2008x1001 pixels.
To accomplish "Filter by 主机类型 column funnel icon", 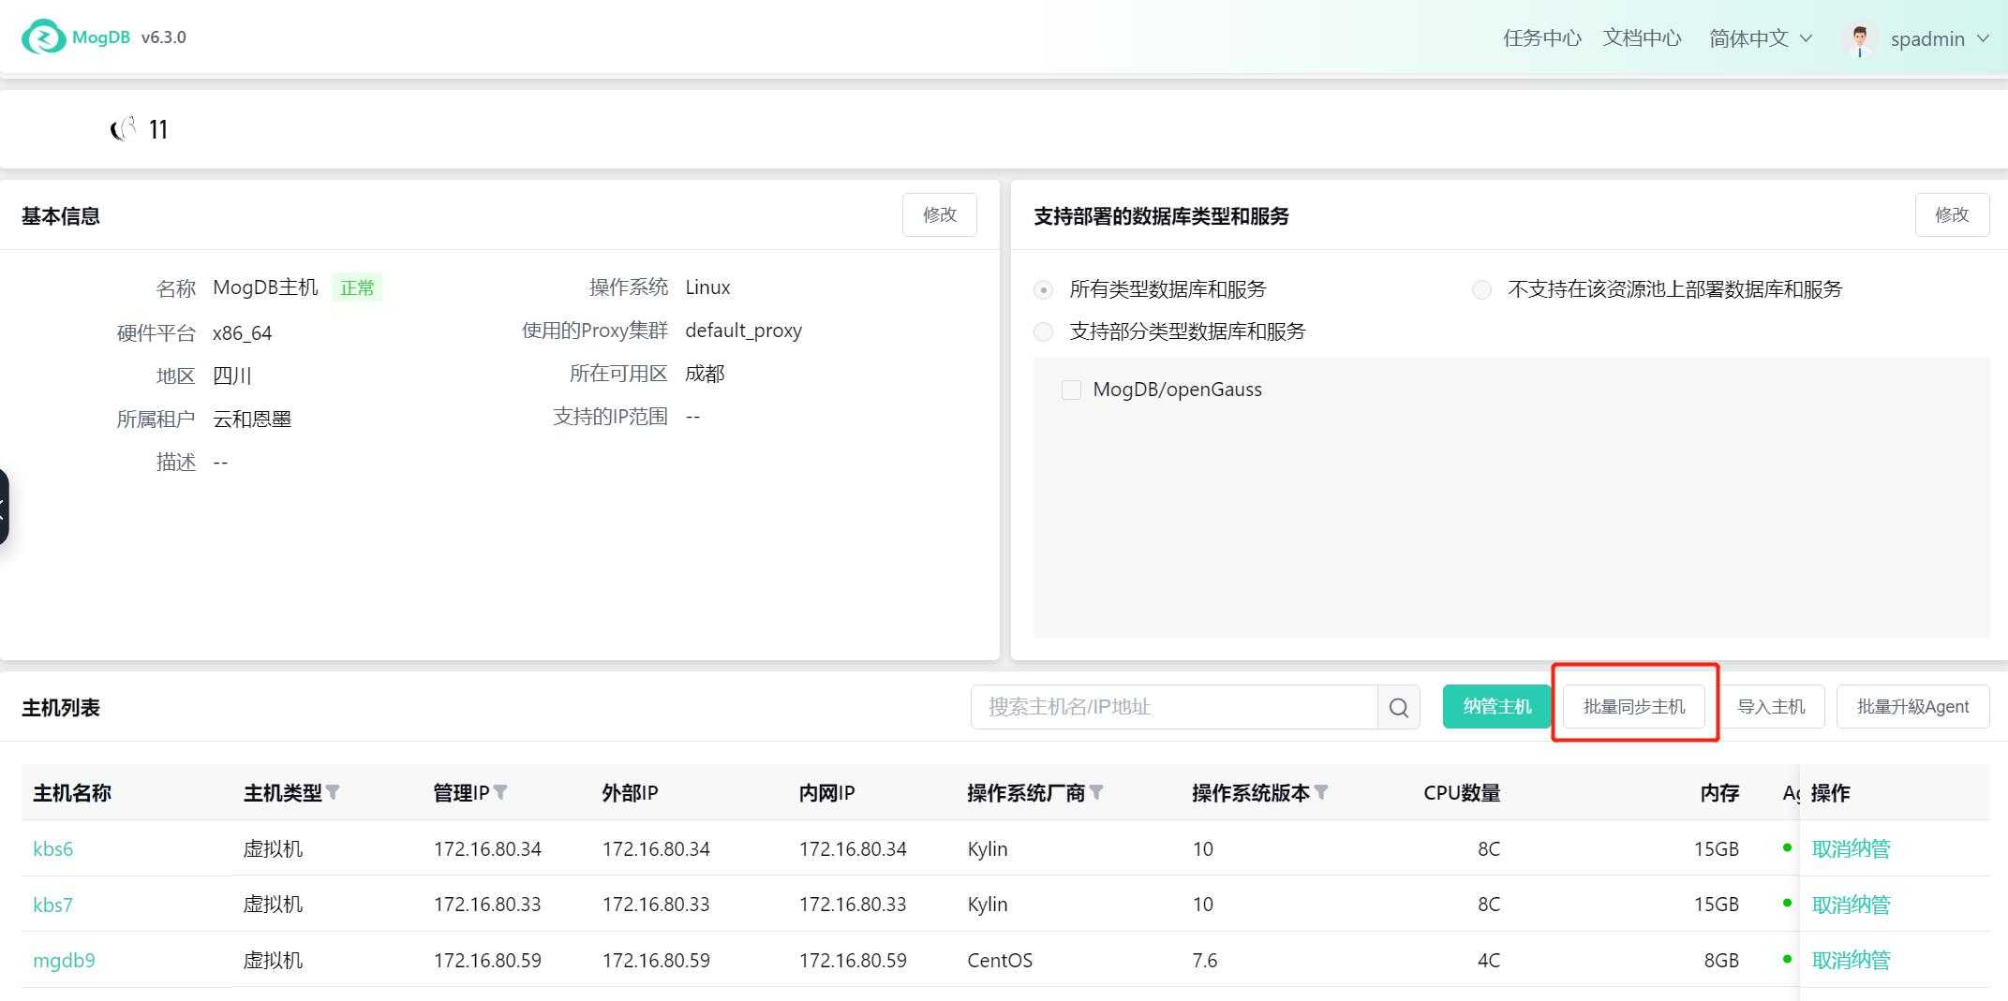I will point(333,793).
